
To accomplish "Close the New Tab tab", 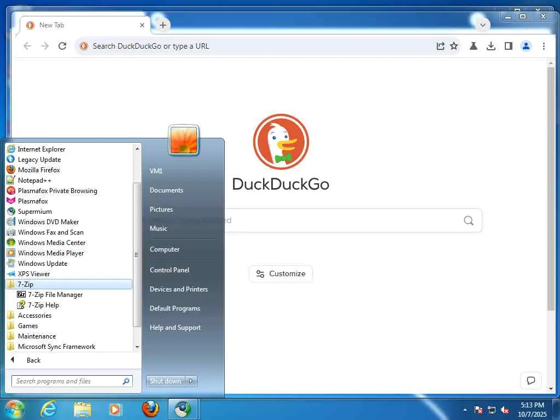I will (142, 25).
